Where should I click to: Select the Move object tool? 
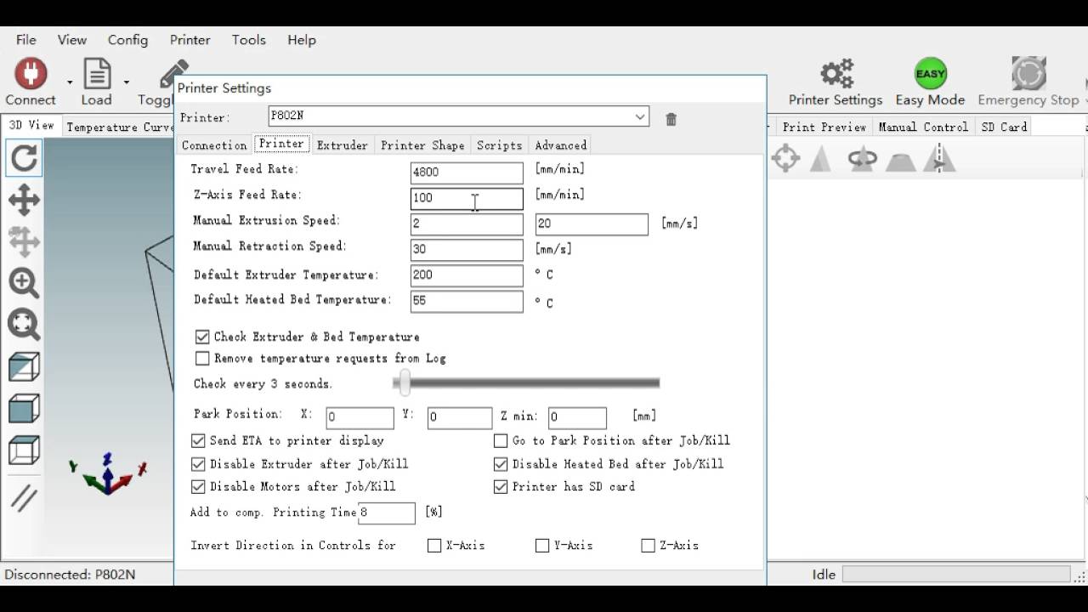[24, 241]
